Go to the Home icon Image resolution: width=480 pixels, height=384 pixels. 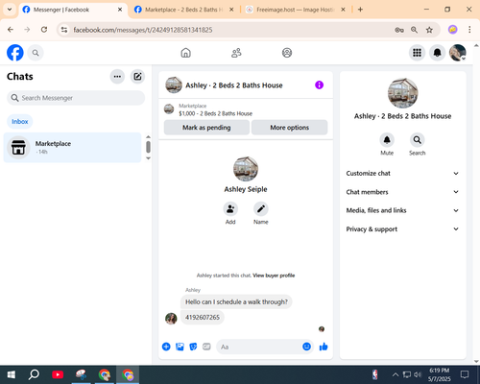(x=185, y=53)
